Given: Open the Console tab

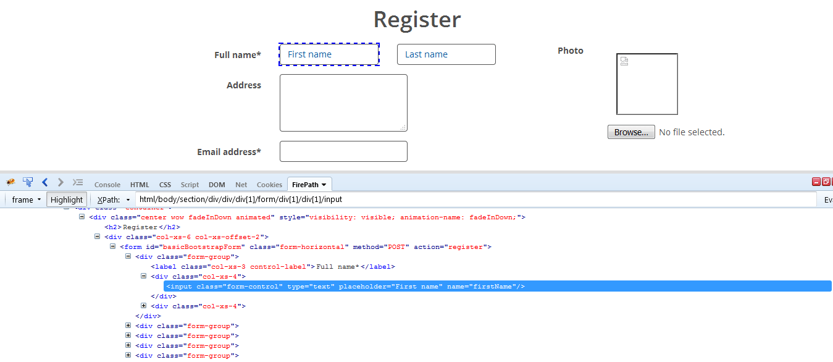Looking at the screenshot, I should tap(107, 185).
